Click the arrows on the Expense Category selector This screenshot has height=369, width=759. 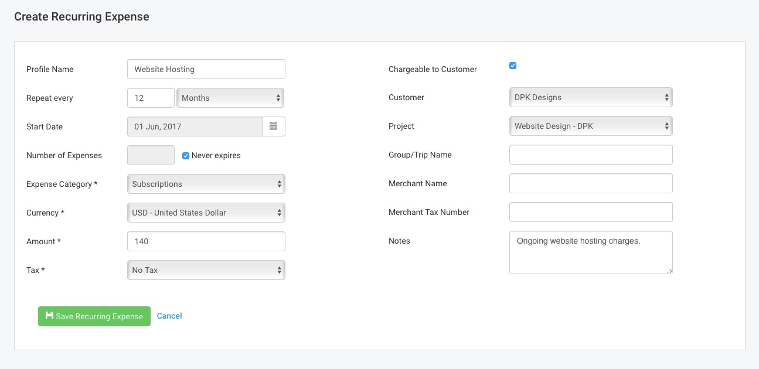pos(278,183)
